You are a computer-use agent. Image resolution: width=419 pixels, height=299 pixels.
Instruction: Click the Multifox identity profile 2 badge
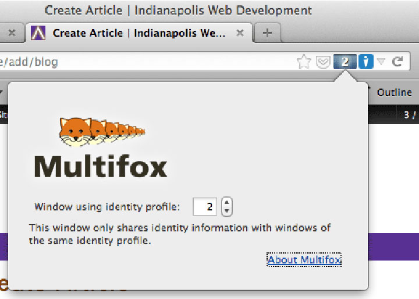(345, 62)
